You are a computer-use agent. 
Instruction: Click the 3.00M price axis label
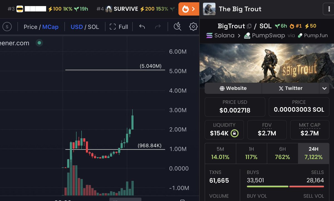(x=178, y=110)
